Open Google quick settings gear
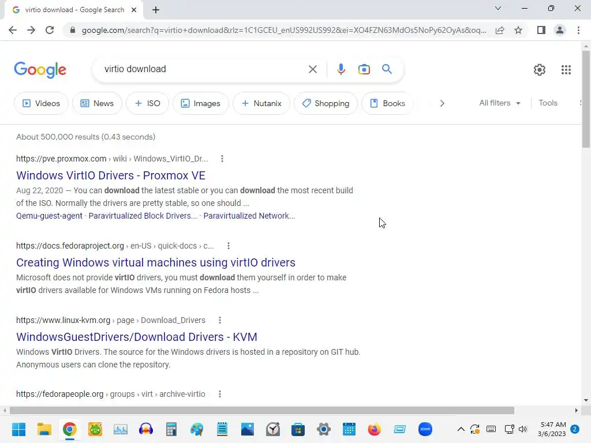This screenshot has width=591, height=443. pyautogui.click(x=540, y=70)
